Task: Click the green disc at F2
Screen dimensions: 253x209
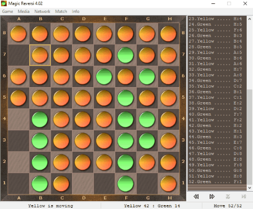Action: (x=125, y=162)
